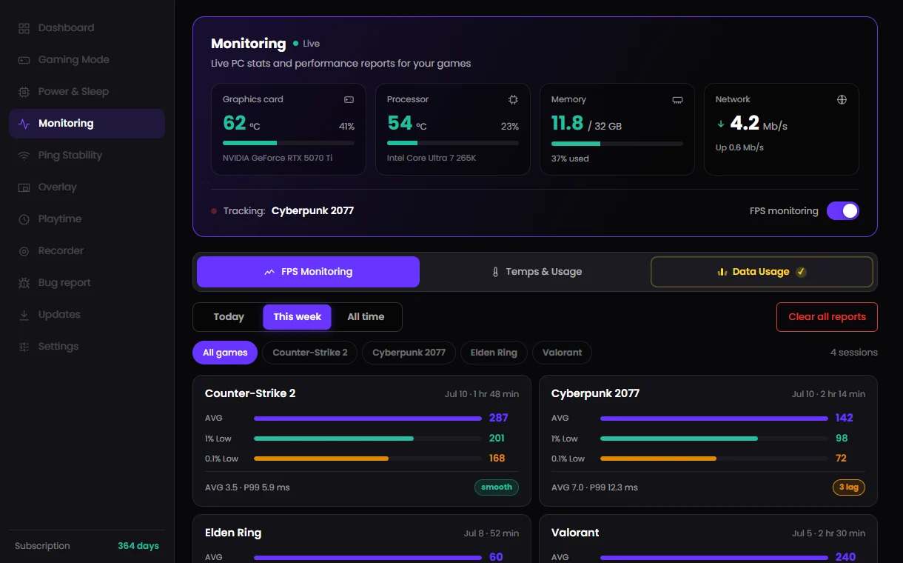Click the thermometer icon in Temps & Usage tab
903x563 pixels.
495,272
